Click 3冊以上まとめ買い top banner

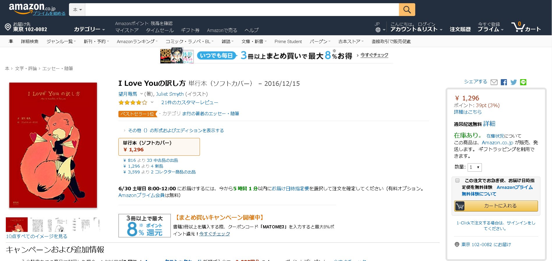[x=276, y=55]
